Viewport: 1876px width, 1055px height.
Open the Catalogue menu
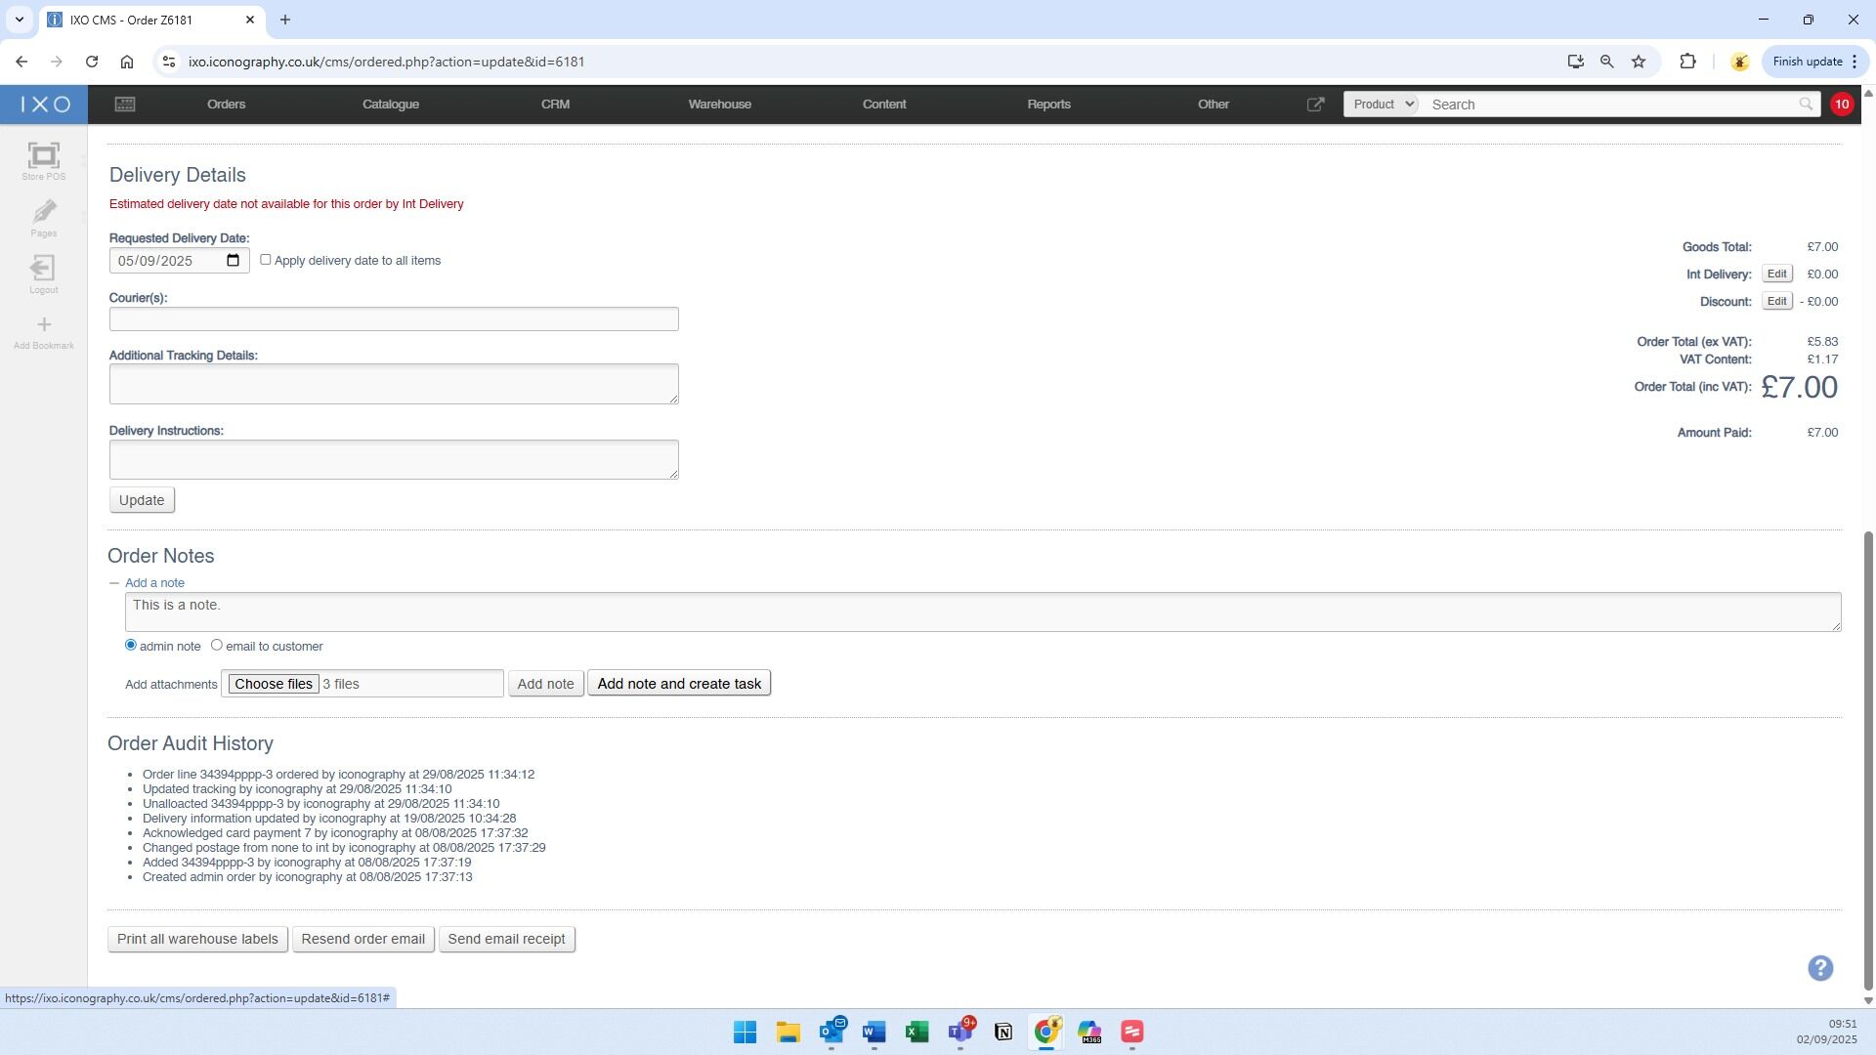[390, 105]
